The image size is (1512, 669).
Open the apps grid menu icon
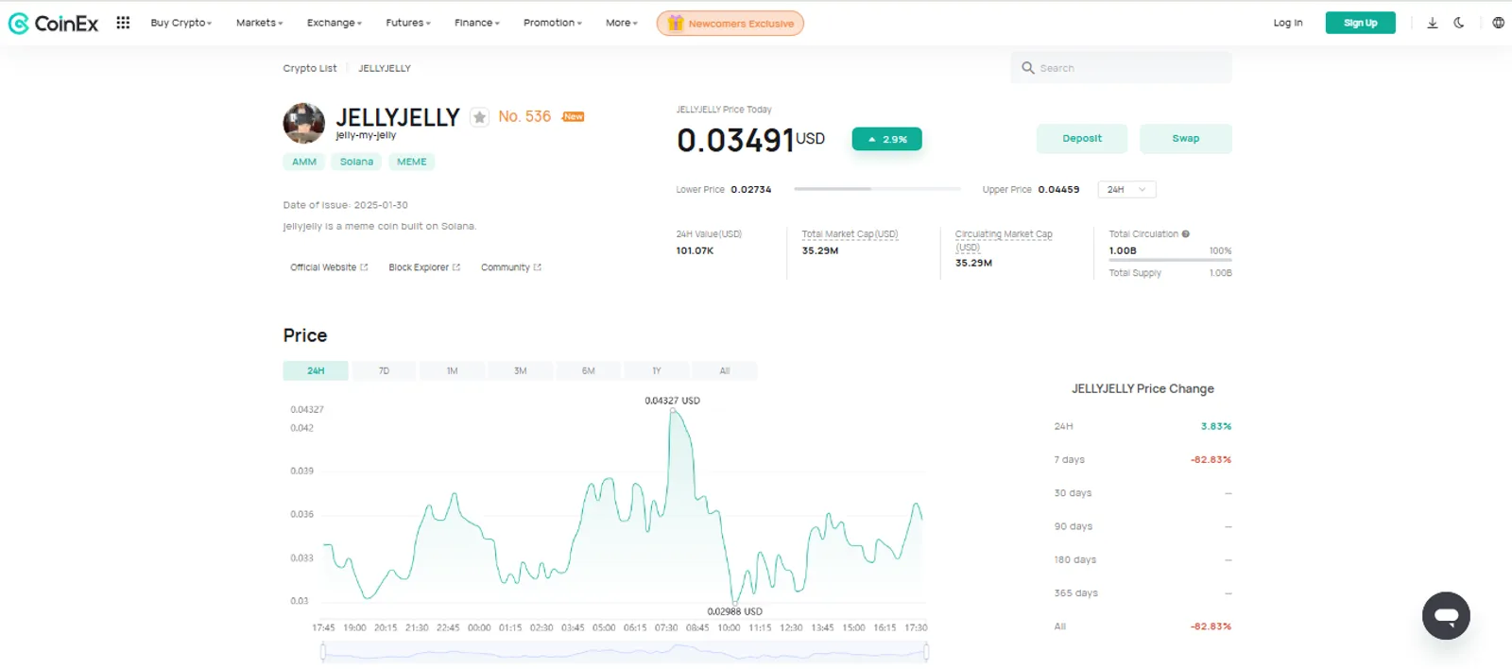123,23
